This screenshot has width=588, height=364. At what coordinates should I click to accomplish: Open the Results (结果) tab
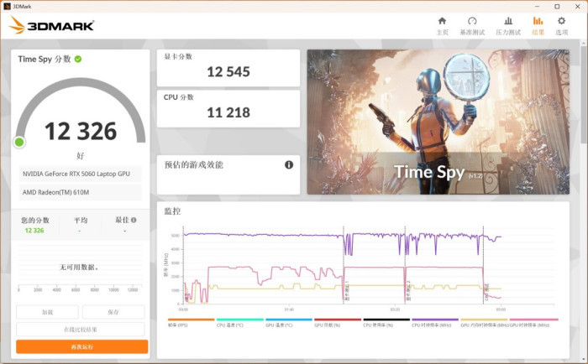[538, 26]
